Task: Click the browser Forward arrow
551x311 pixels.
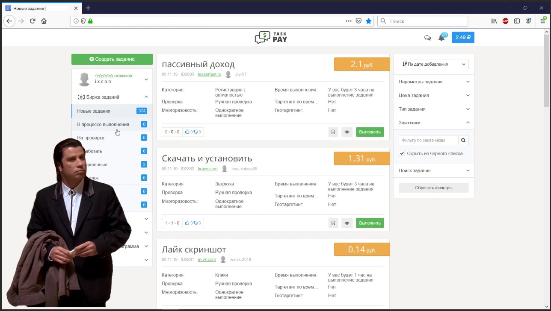Action: (x=21, y=21)
